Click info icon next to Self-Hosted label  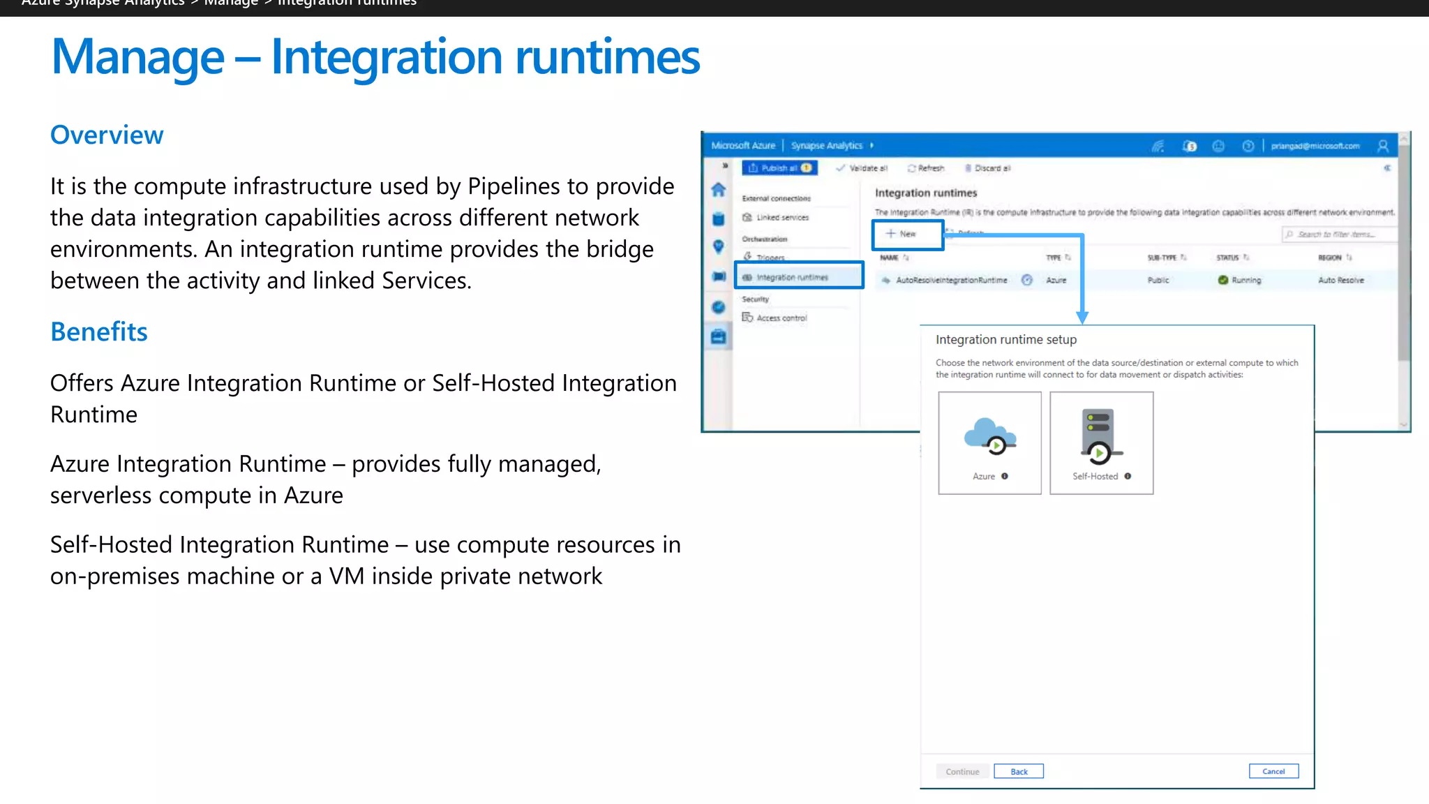pos(1128,476)
